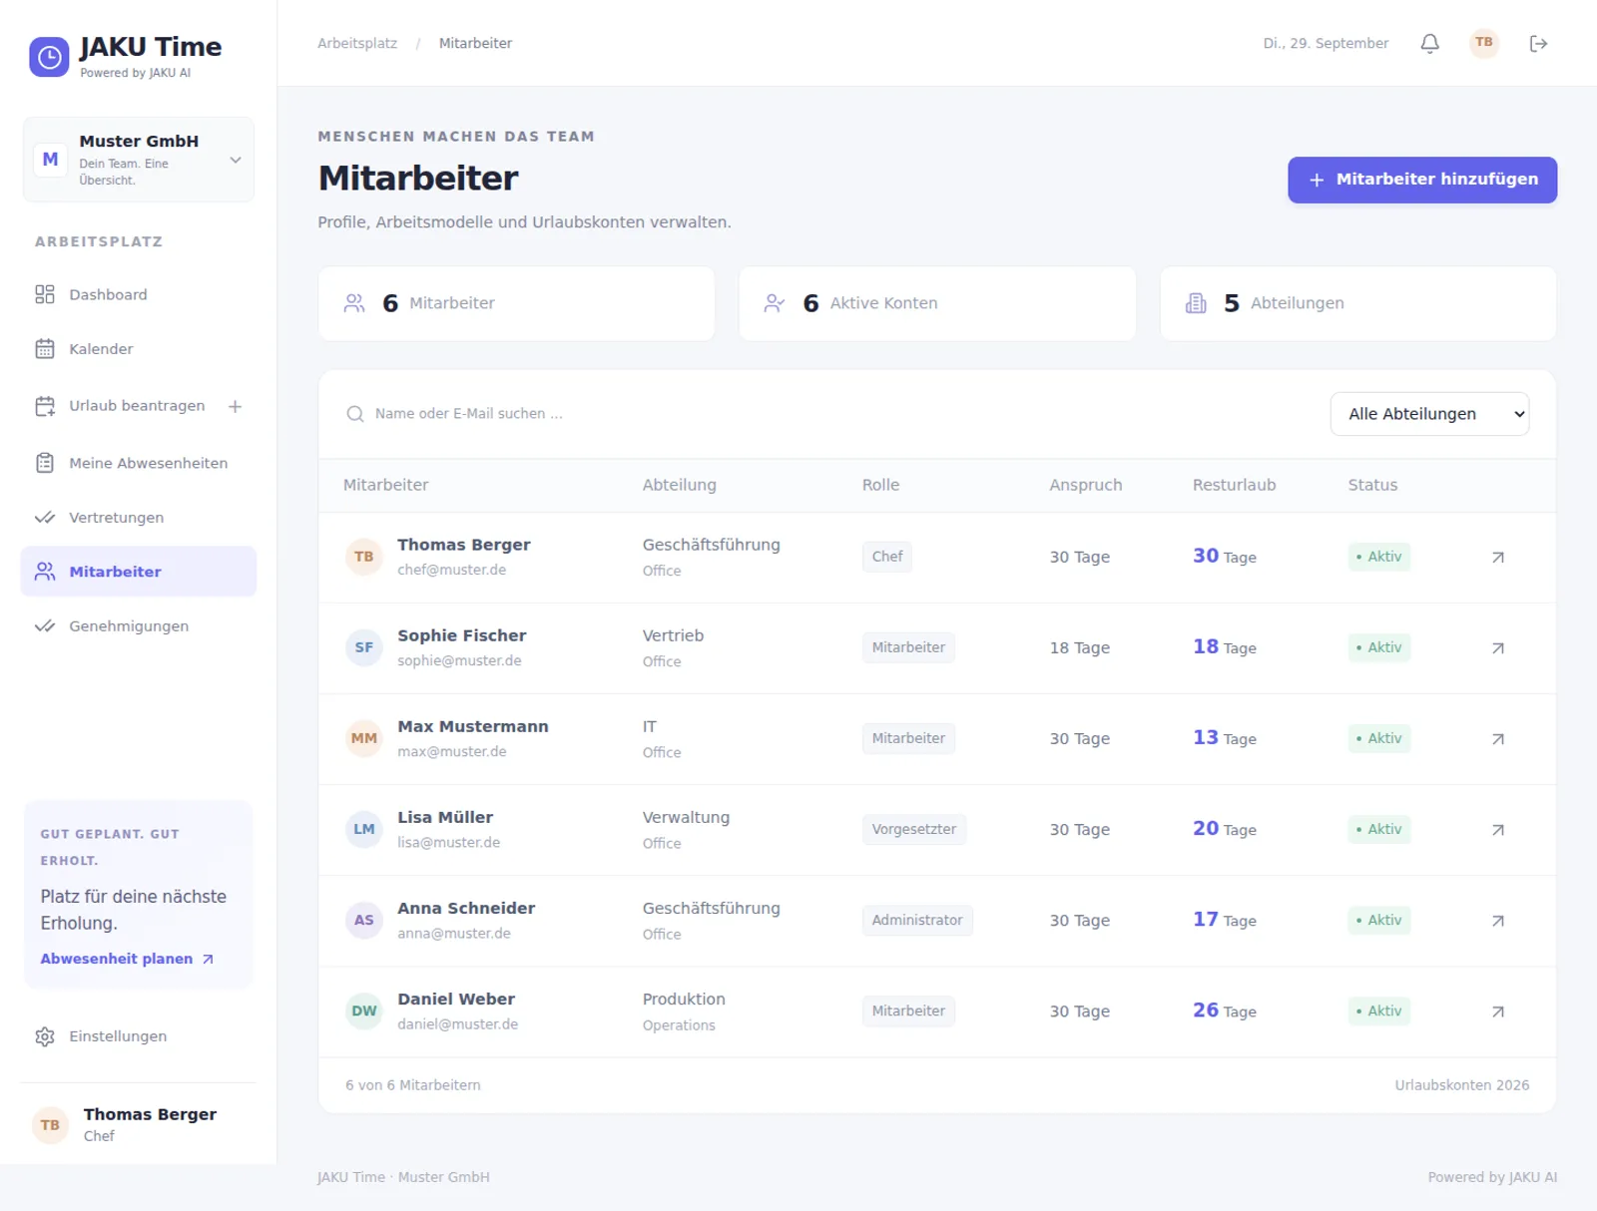Viewport: 1597px width, 1211px height.
Task: Click the notification bell icon
Action: point(1429,43)
